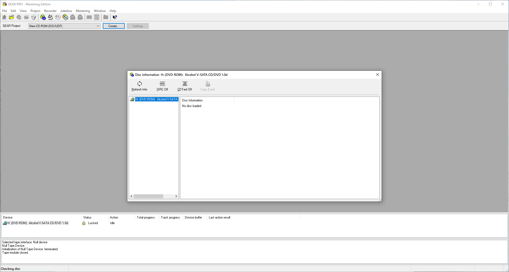509x272 pixels.
Task: Open the Help menu
Action: (x=113, y=11)
